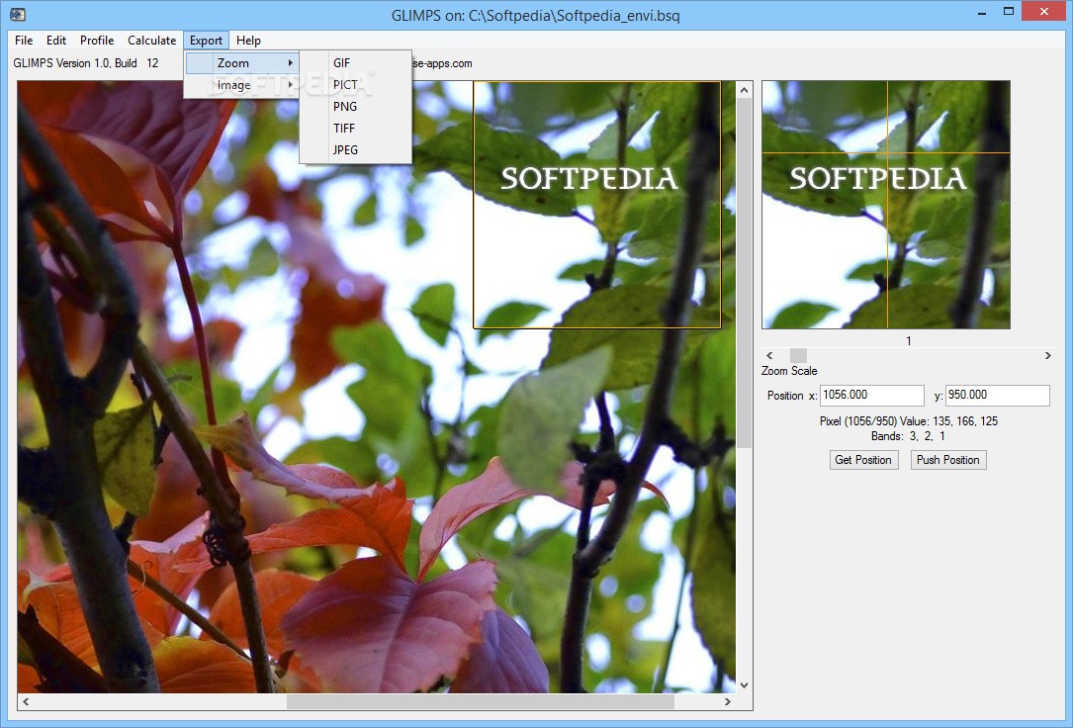
Task: Click the 'Bands: 3, 2, 1' text
Action: pos(908,436)
